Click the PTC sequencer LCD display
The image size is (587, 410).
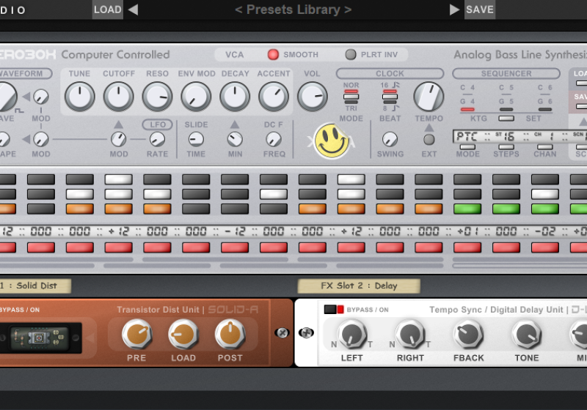[519, 136]
